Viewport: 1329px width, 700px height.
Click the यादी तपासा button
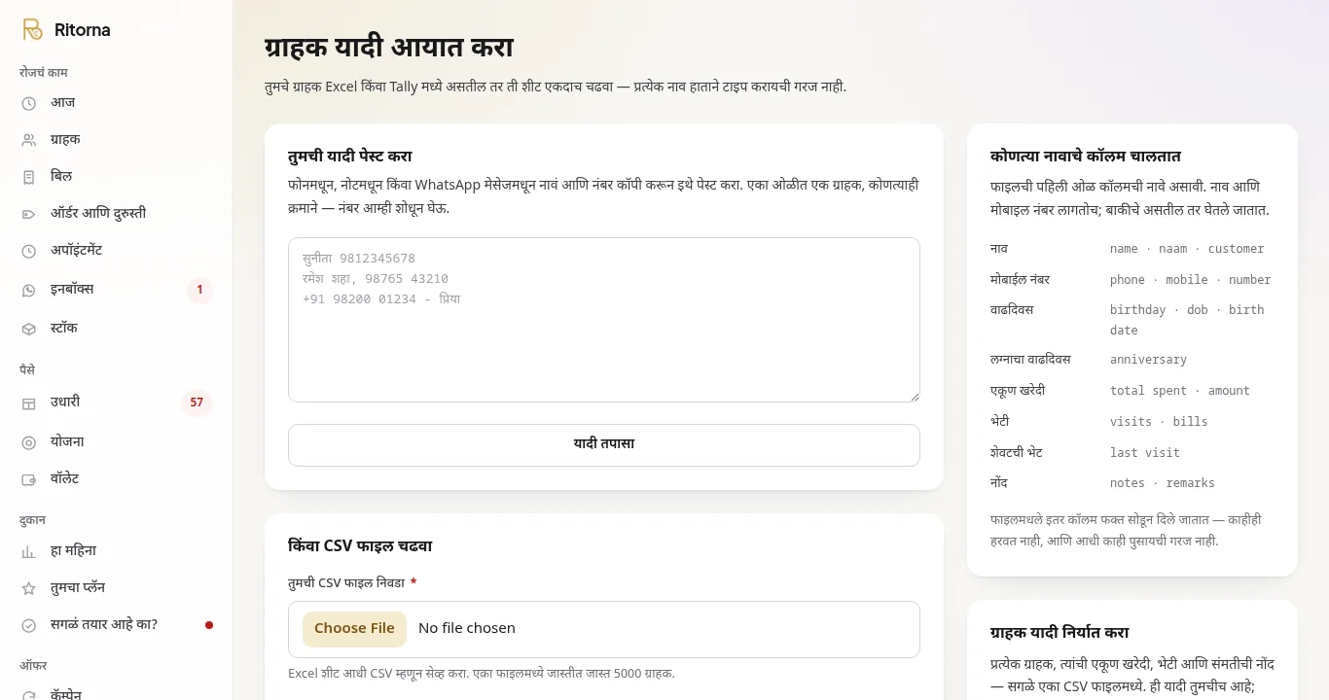click(604, 445)
